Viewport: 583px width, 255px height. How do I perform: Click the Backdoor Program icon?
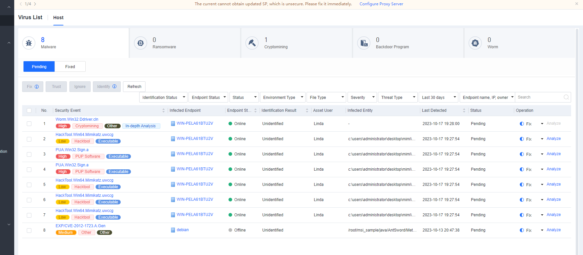364,43
